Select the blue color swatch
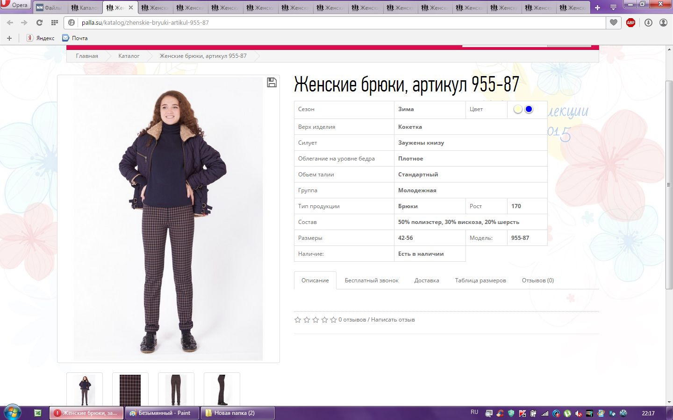Screen dimensions: 673x420 coord(529,109)
